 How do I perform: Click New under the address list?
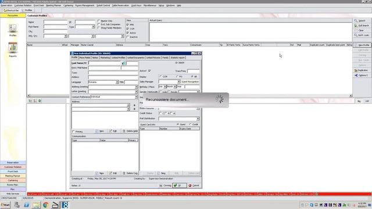100,131
